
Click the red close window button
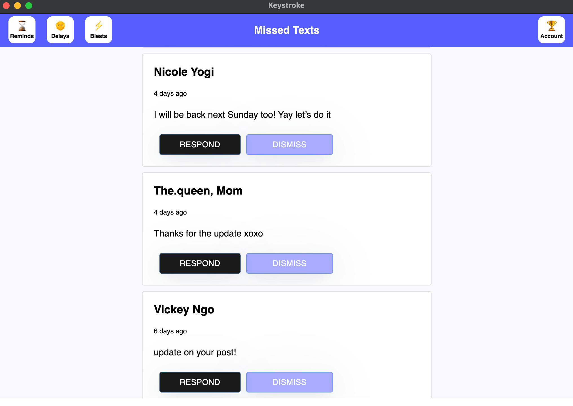[6, 5]
